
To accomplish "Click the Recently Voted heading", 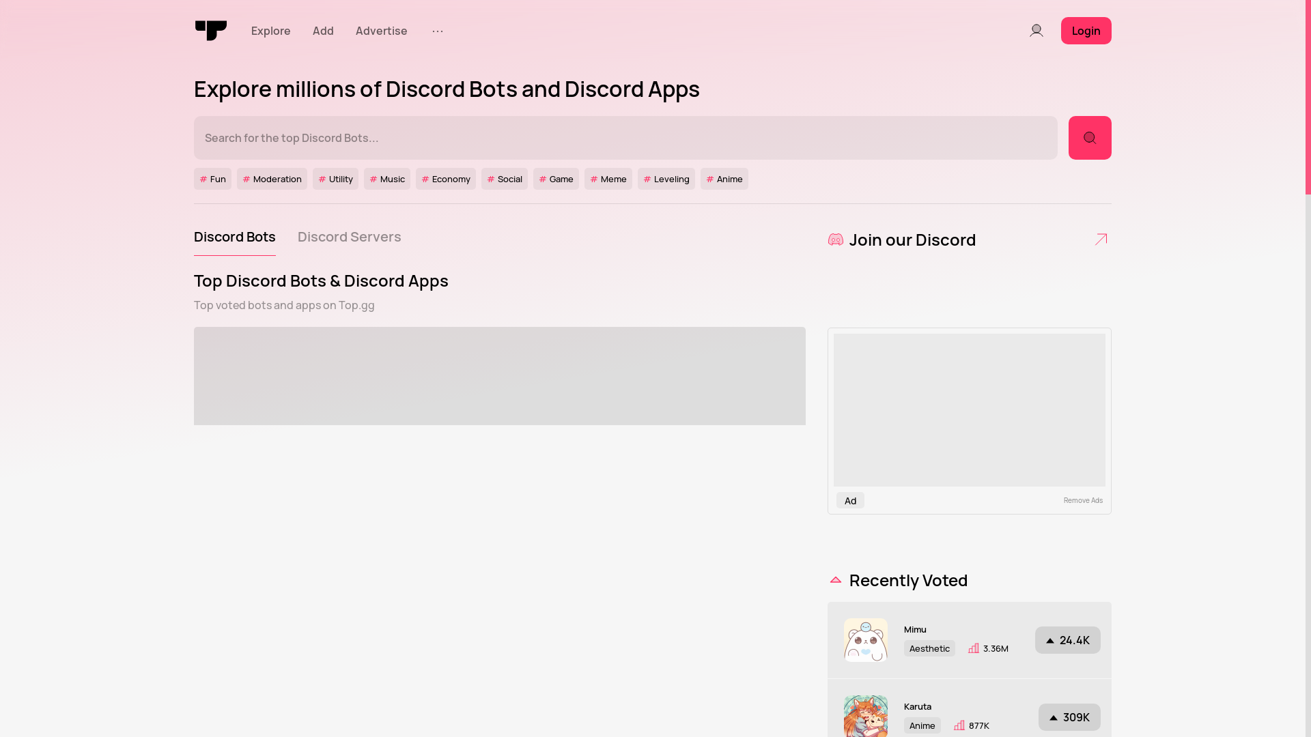I will click(908, 580).
